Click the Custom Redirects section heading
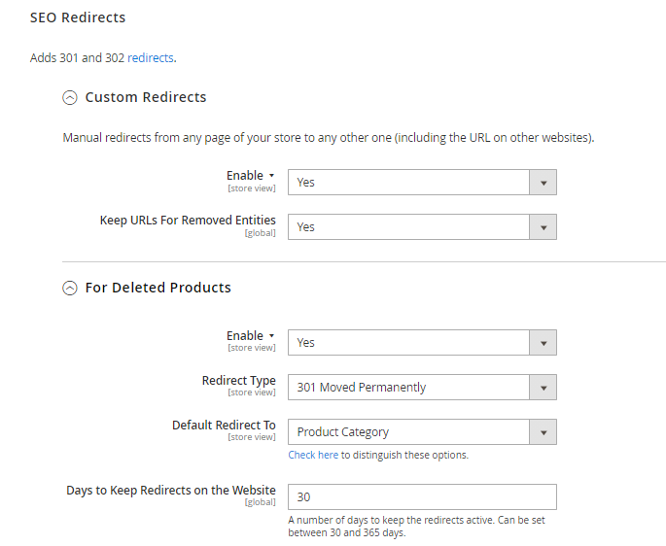Image resolution: width=666 pixels, height=546 pixels. coord(146,97)
